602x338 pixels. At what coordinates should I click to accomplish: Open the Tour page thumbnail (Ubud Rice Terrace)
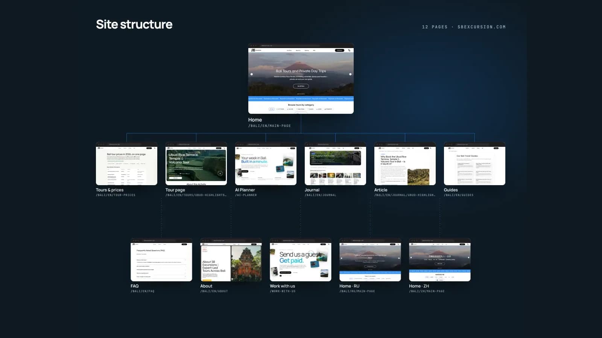pos(196,163)
